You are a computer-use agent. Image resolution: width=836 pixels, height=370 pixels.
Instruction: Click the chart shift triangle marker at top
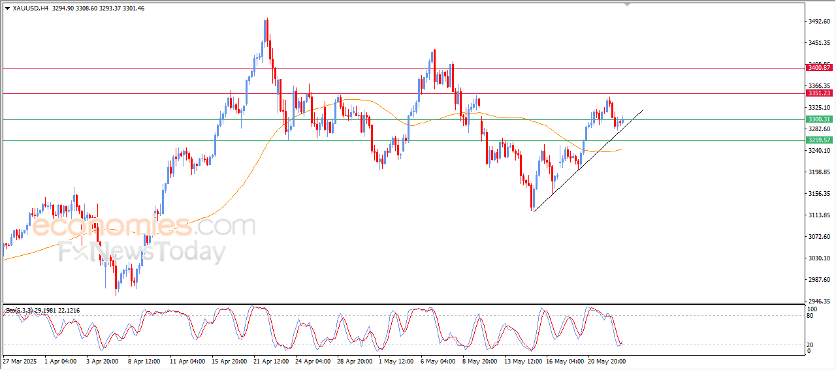click(x=628, y=5)
